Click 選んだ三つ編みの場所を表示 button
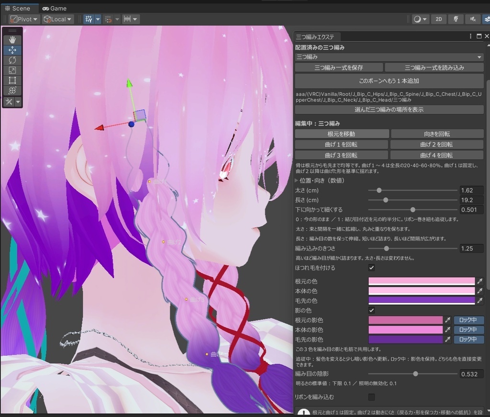This screenshot has height=417, width=490. coord(389,110)
